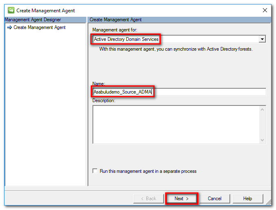Click the Description scrollbar up arrow
Image resolution: width=276 pixels, height=210 pixels.
click(262, 109)
